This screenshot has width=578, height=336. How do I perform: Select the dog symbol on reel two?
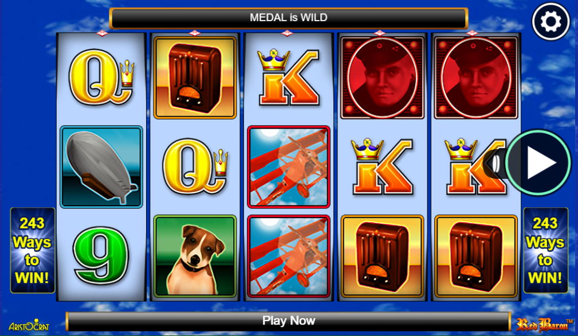[x=195, y=256]
